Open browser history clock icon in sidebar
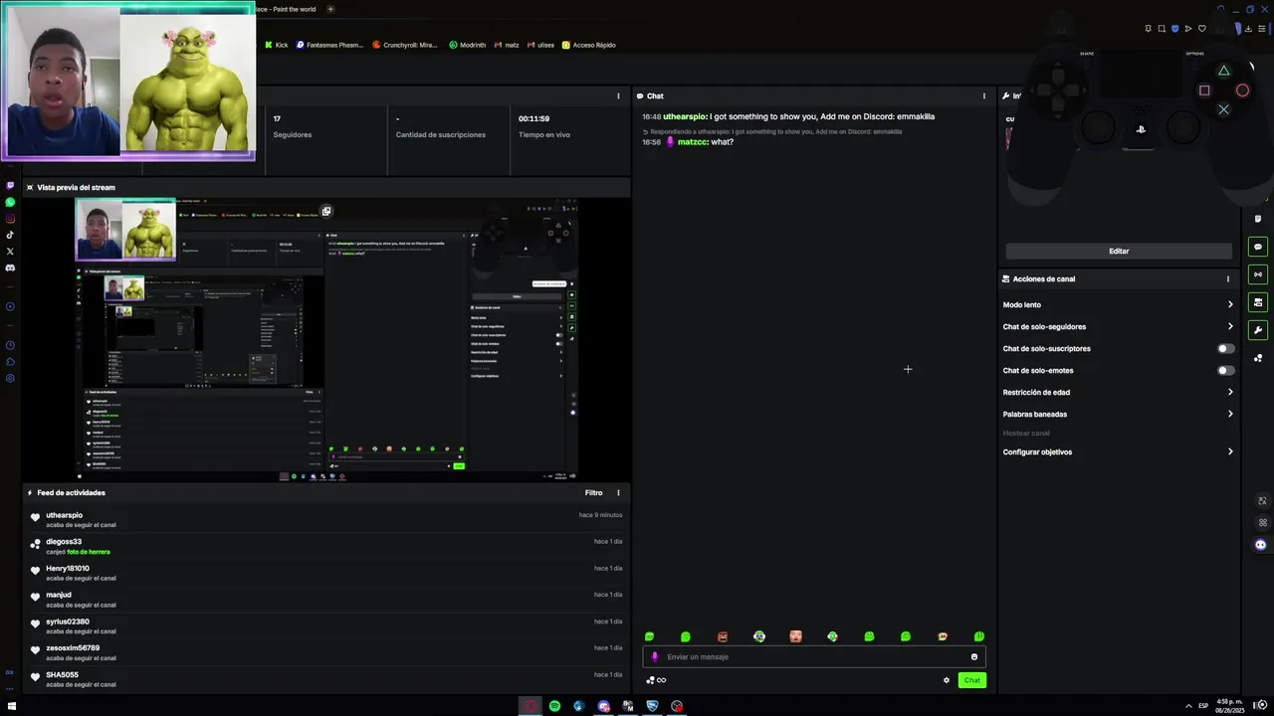The width and height of the screenshot is (1274, 716). tap(10, 345)
